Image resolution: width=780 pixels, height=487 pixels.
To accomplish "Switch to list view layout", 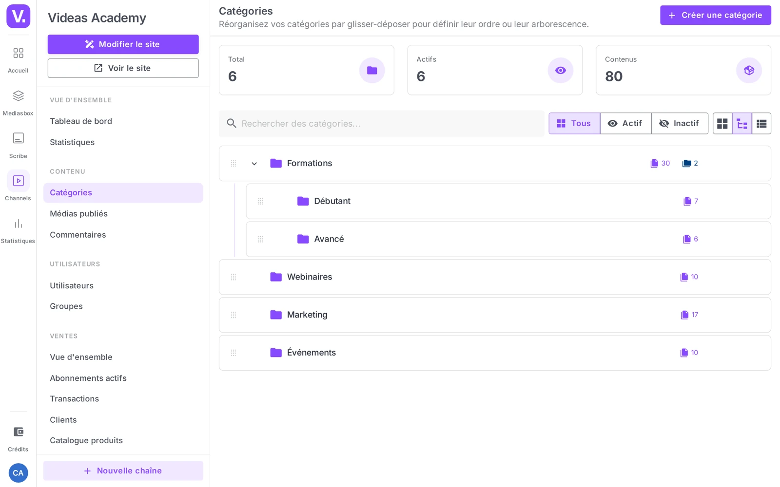I will tap(761, 124).
